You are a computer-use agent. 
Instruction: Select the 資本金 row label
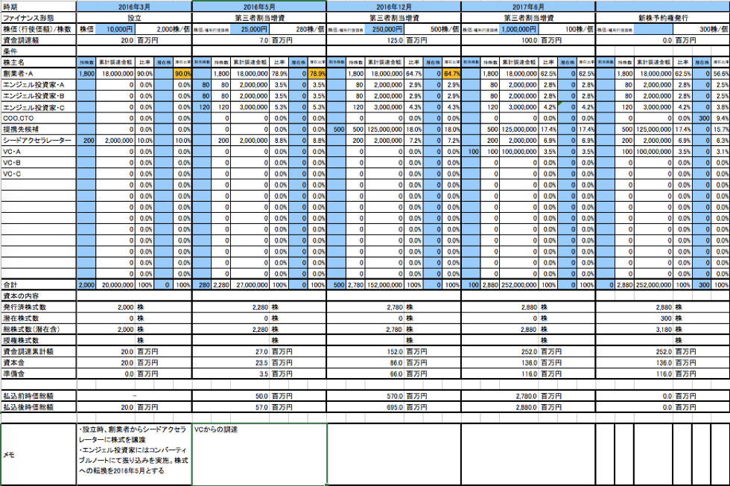[x=39, y=362]
